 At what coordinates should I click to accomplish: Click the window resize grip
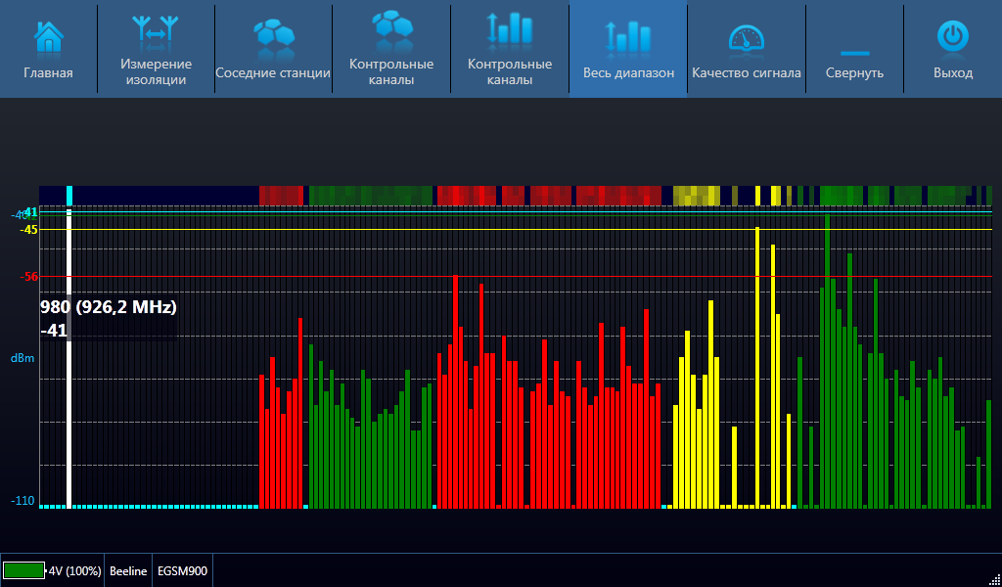click(x=993, y=579)
